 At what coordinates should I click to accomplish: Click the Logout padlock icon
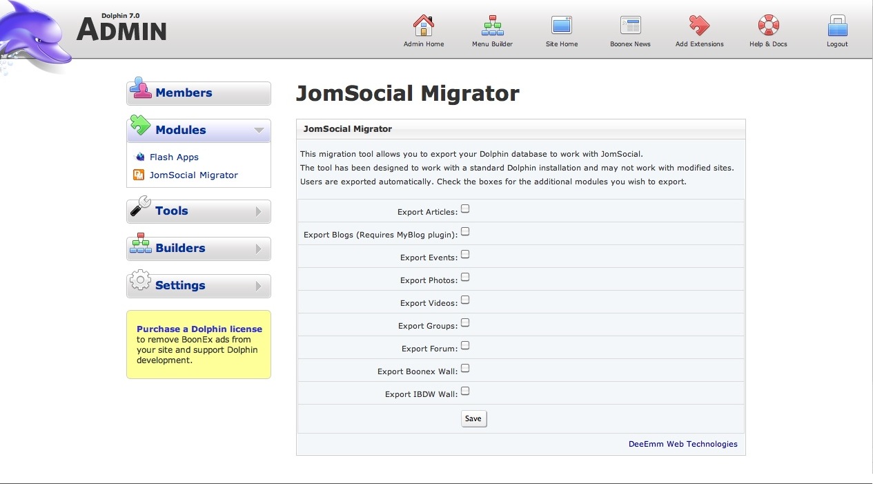[x=837, y=26]
